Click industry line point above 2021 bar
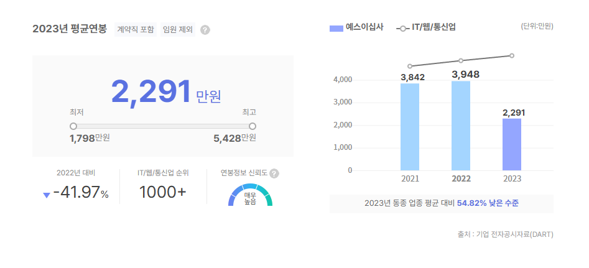Viewport: 589px width, 268px height. coord(410,66)
